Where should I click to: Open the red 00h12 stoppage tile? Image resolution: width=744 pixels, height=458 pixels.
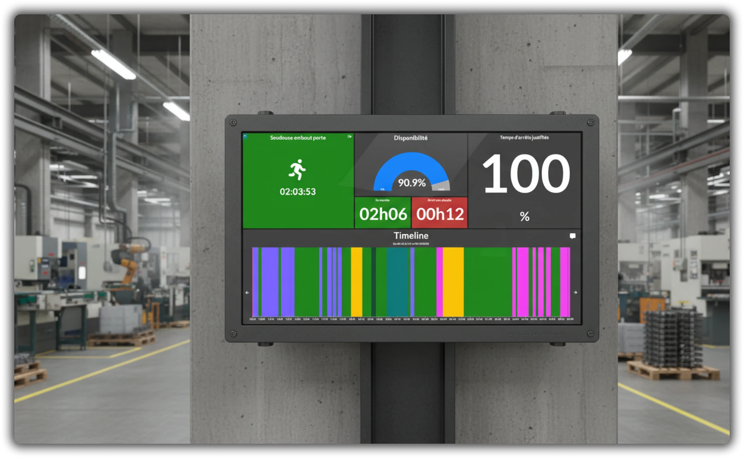tap(440, 214)
